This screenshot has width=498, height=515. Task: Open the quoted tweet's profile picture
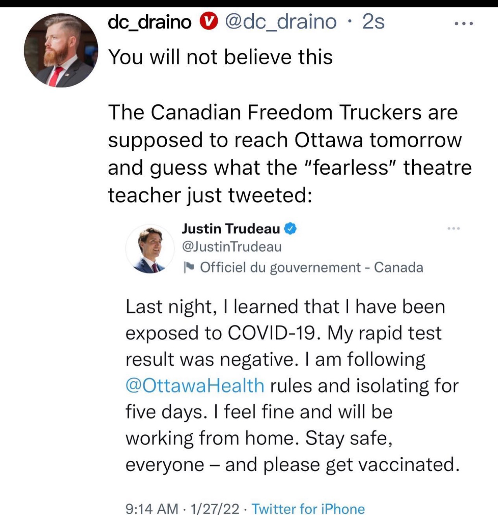click(150, 249)
